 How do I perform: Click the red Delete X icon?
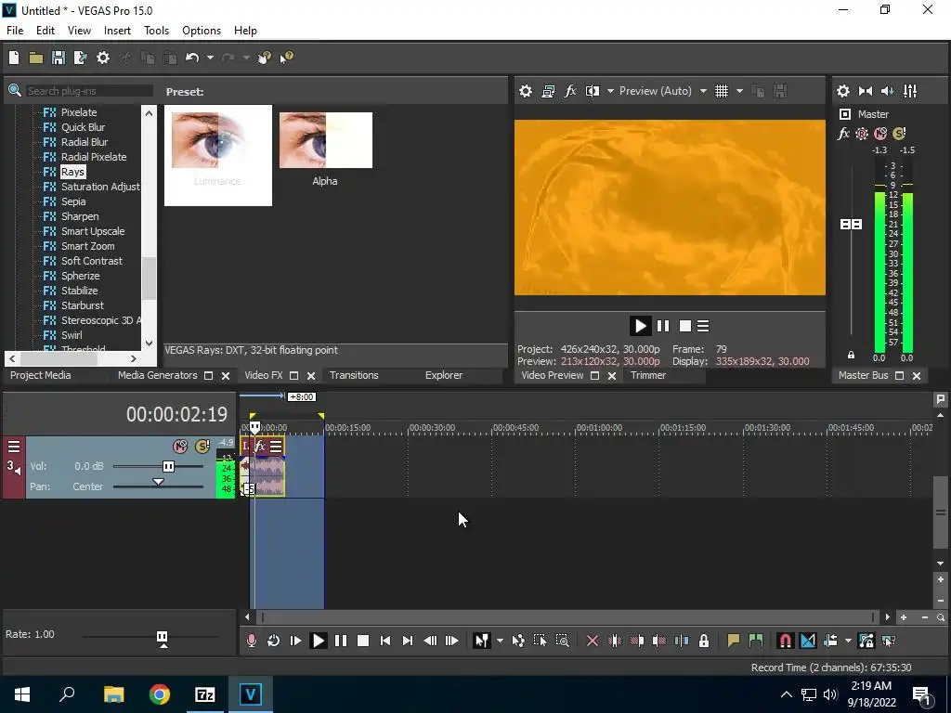(x=593, y=641)
